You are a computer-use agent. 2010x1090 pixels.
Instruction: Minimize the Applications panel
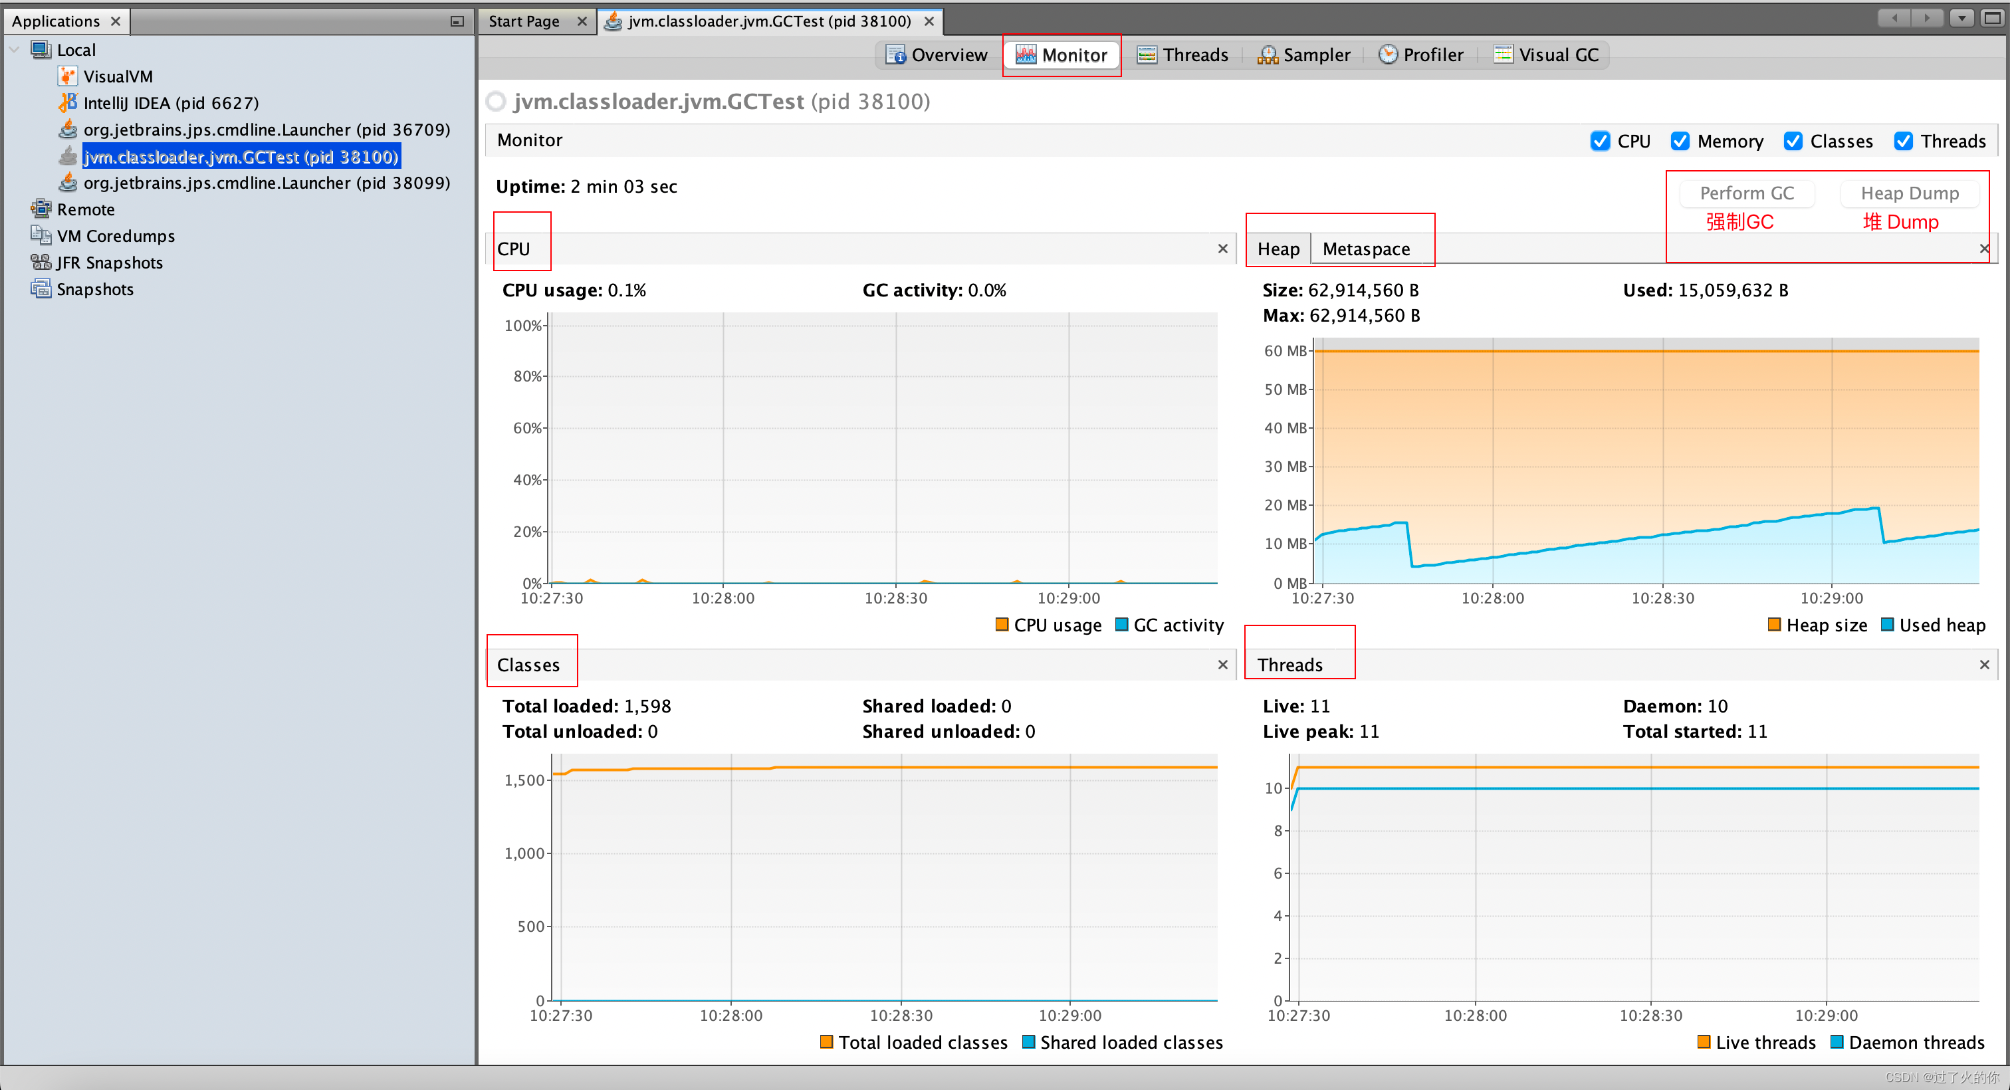coord(457,21)
